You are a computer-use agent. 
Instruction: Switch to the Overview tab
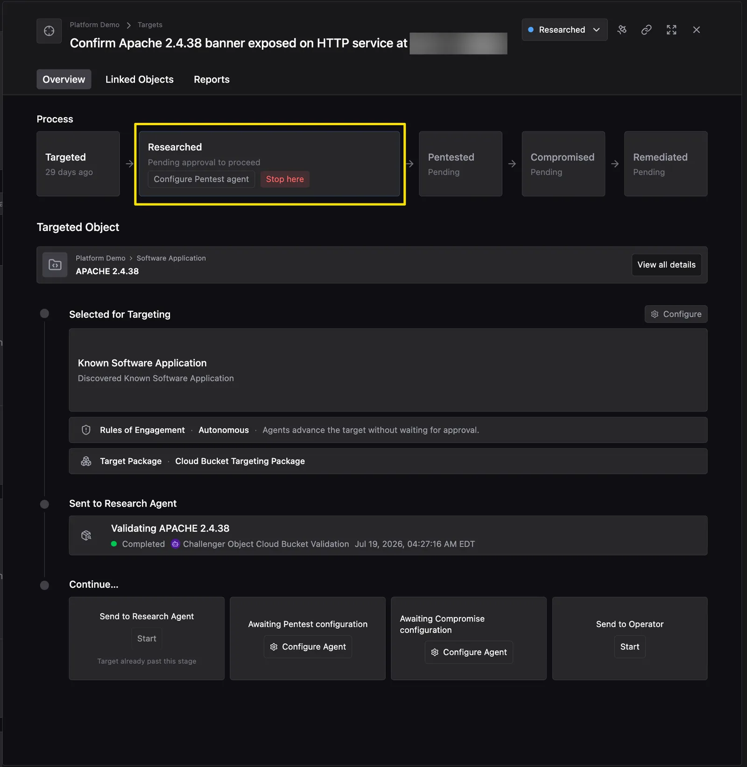point(64,79)
